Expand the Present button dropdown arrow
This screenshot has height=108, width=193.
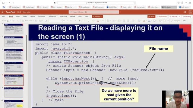[x=179, y=17]
